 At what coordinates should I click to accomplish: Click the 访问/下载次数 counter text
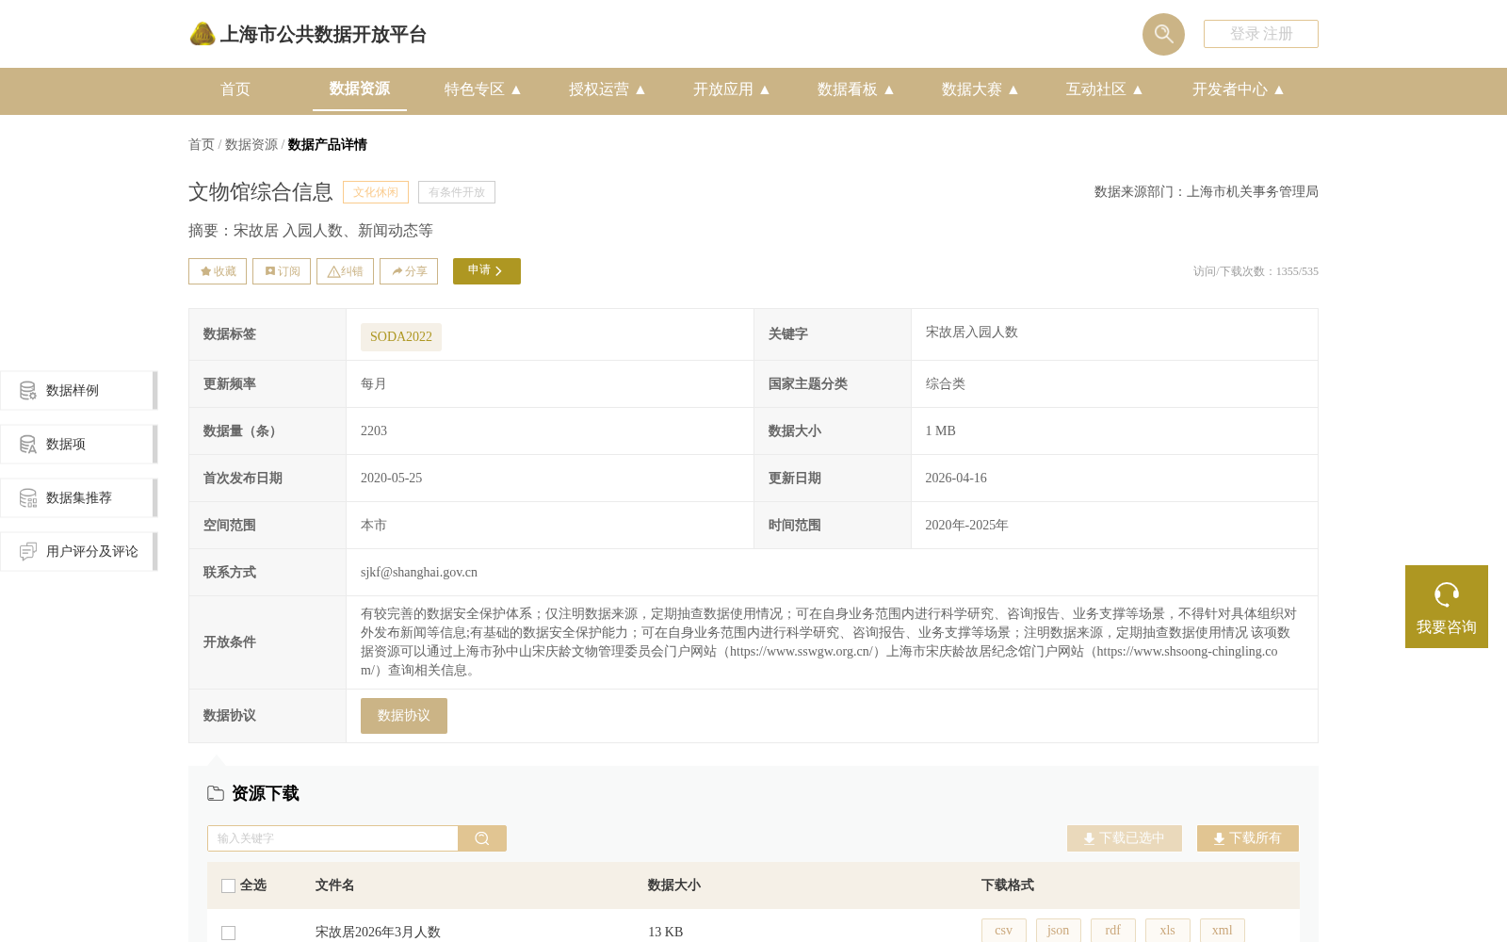[1256, 271]
